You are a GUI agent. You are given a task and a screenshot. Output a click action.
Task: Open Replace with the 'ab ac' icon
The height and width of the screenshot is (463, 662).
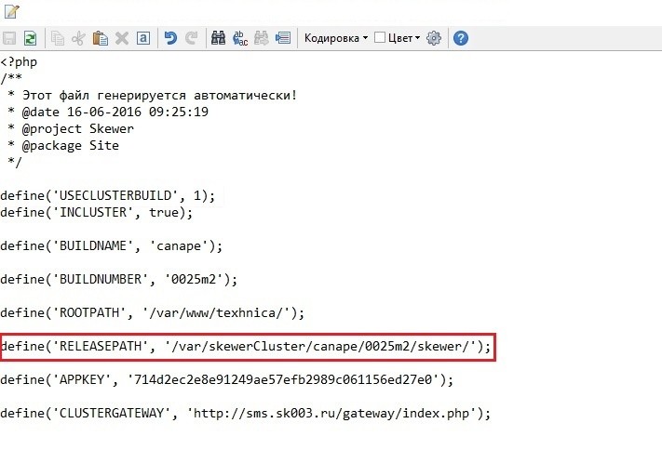(x=240, y=38)
